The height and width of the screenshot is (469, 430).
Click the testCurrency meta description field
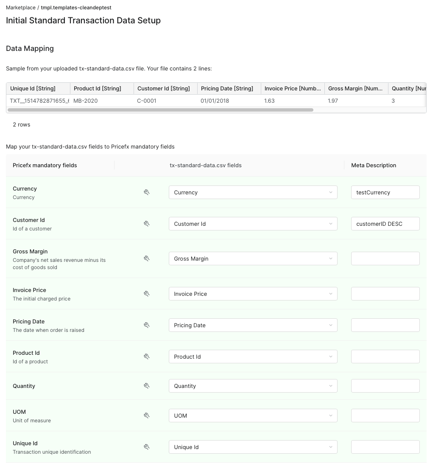tap(385, 192)
